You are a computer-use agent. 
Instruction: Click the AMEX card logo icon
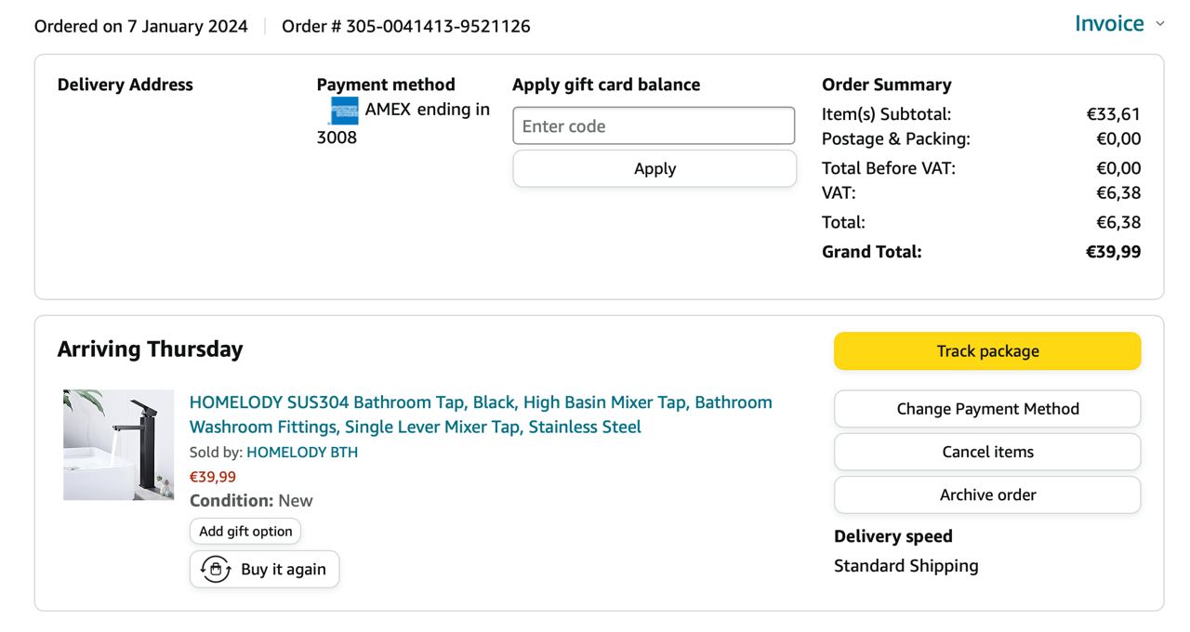tap(343, 111)
